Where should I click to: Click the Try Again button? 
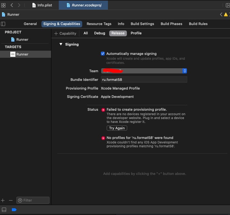(117, 128)
